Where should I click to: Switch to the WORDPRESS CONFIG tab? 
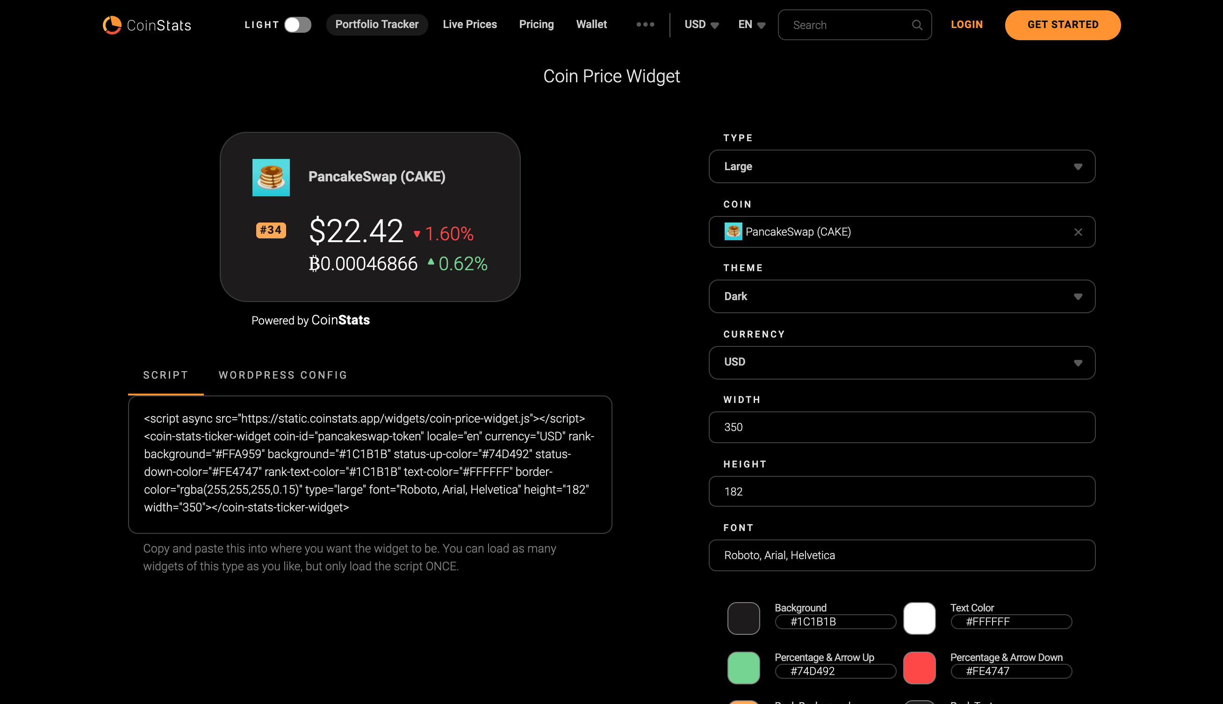[283, 375]
